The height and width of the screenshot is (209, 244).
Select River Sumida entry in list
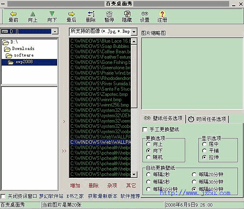pyautogui.click(x=100, y=83)
